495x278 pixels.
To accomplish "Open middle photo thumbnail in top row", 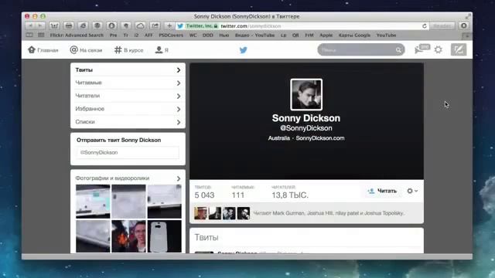I will (129, 202).
